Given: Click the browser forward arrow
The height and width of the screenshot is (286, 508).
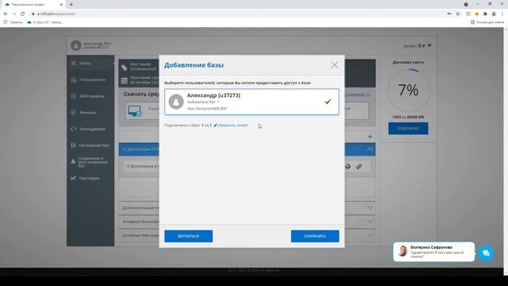Looking at the screenshot, I should tap(14, 14).
